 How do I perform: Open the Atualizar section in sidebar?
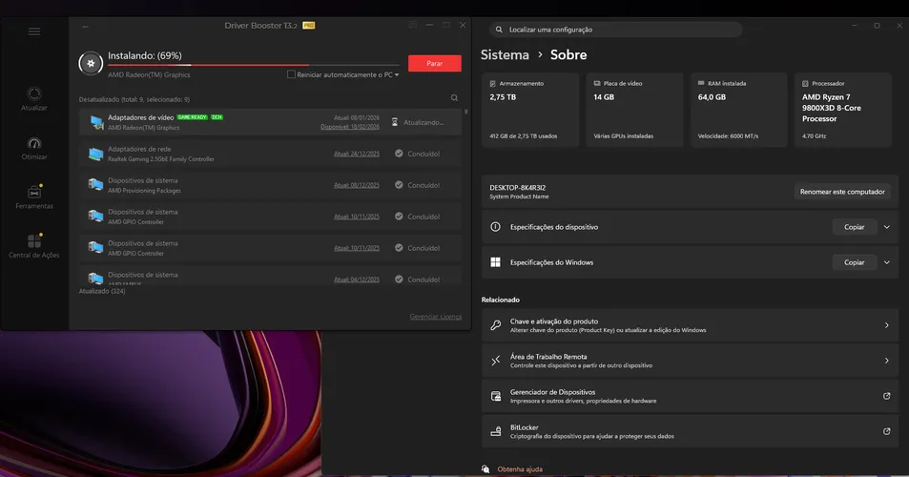click(34, 98)
